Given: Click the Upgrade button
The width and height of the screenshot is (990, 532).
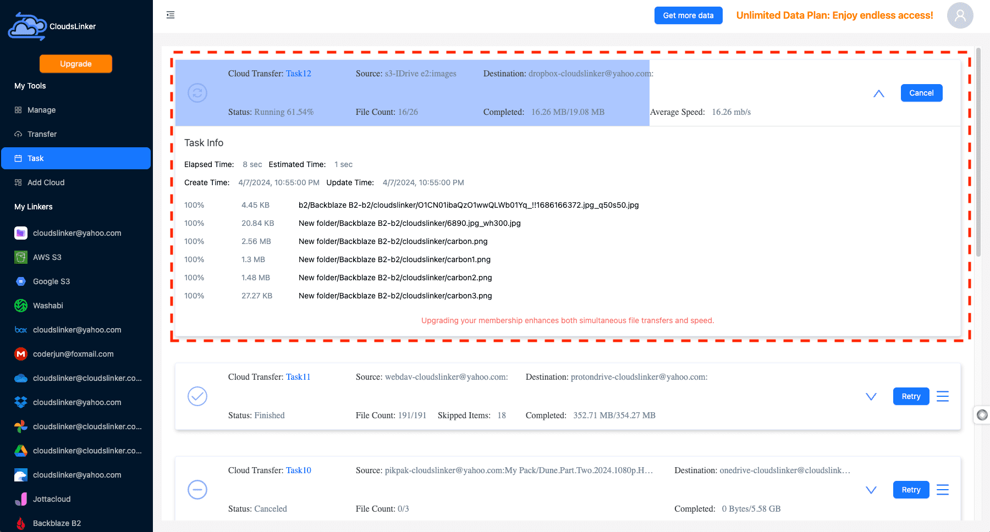Looking at the screenshot, I should pyautogui.click(x=76, y=64).
